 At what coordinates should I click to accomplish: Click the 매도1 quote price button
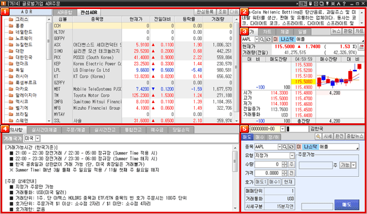coord(261,182)
